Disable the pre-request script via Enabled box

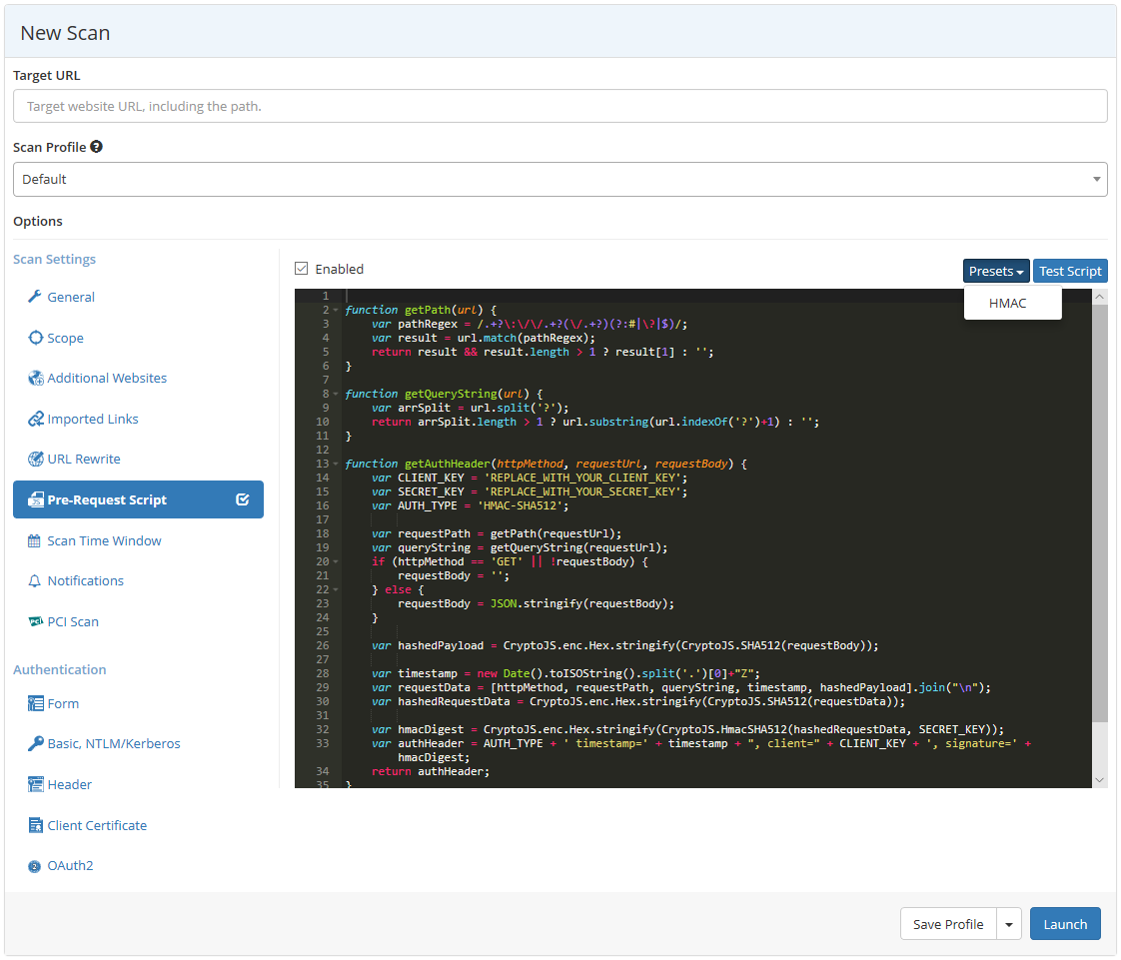click(x=301, y=268)
